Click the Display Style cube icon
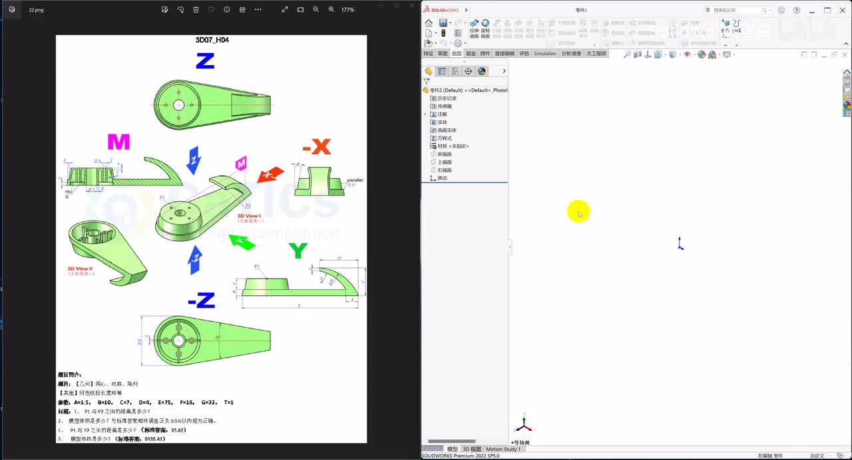The height and width of the screenshot is (460, 852). tap(672, 55)
